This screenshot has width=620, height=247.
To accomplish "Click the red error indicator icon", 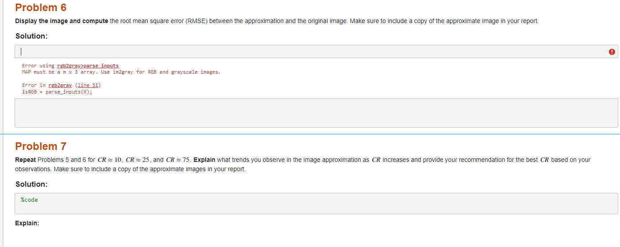I will (x=612, y=52).
